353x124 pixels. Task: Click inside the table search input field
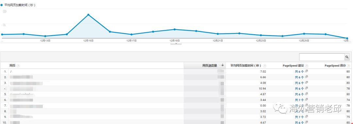322,57
